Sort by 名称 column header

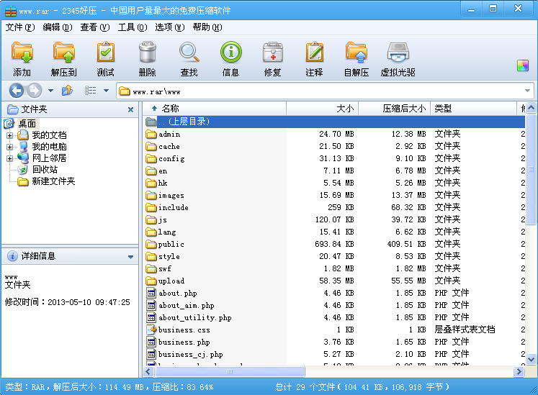[215, 109]
